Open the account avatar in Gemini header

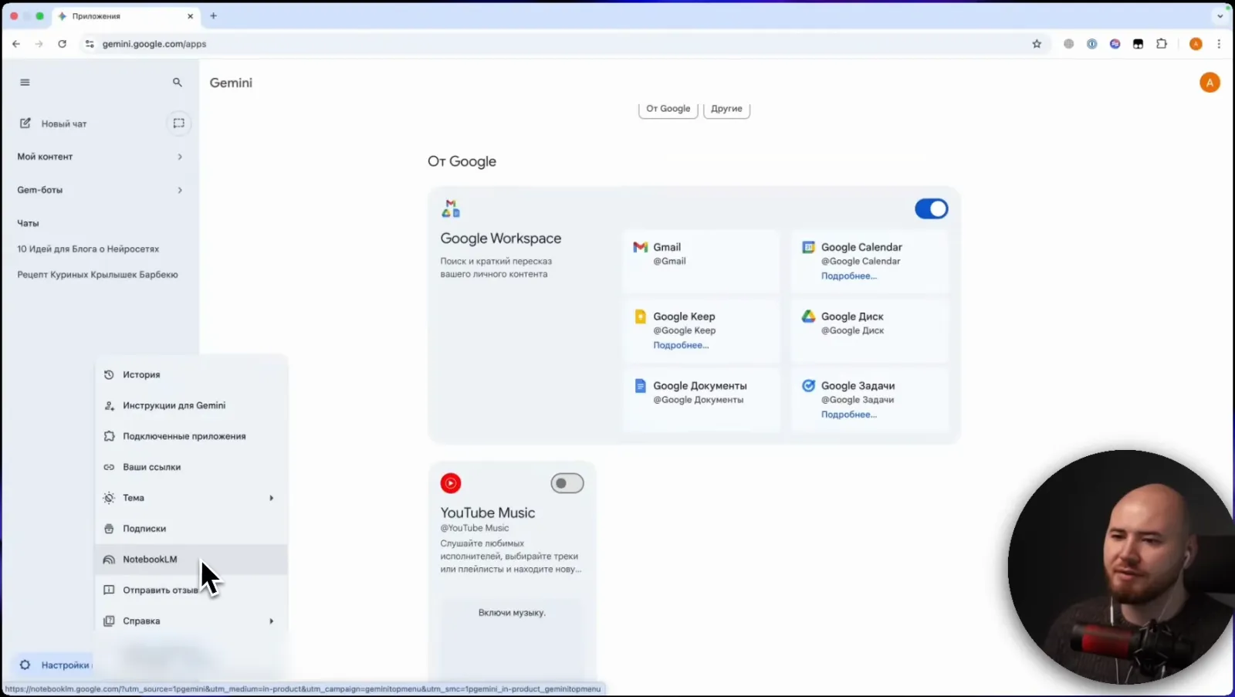(1210, 83)
